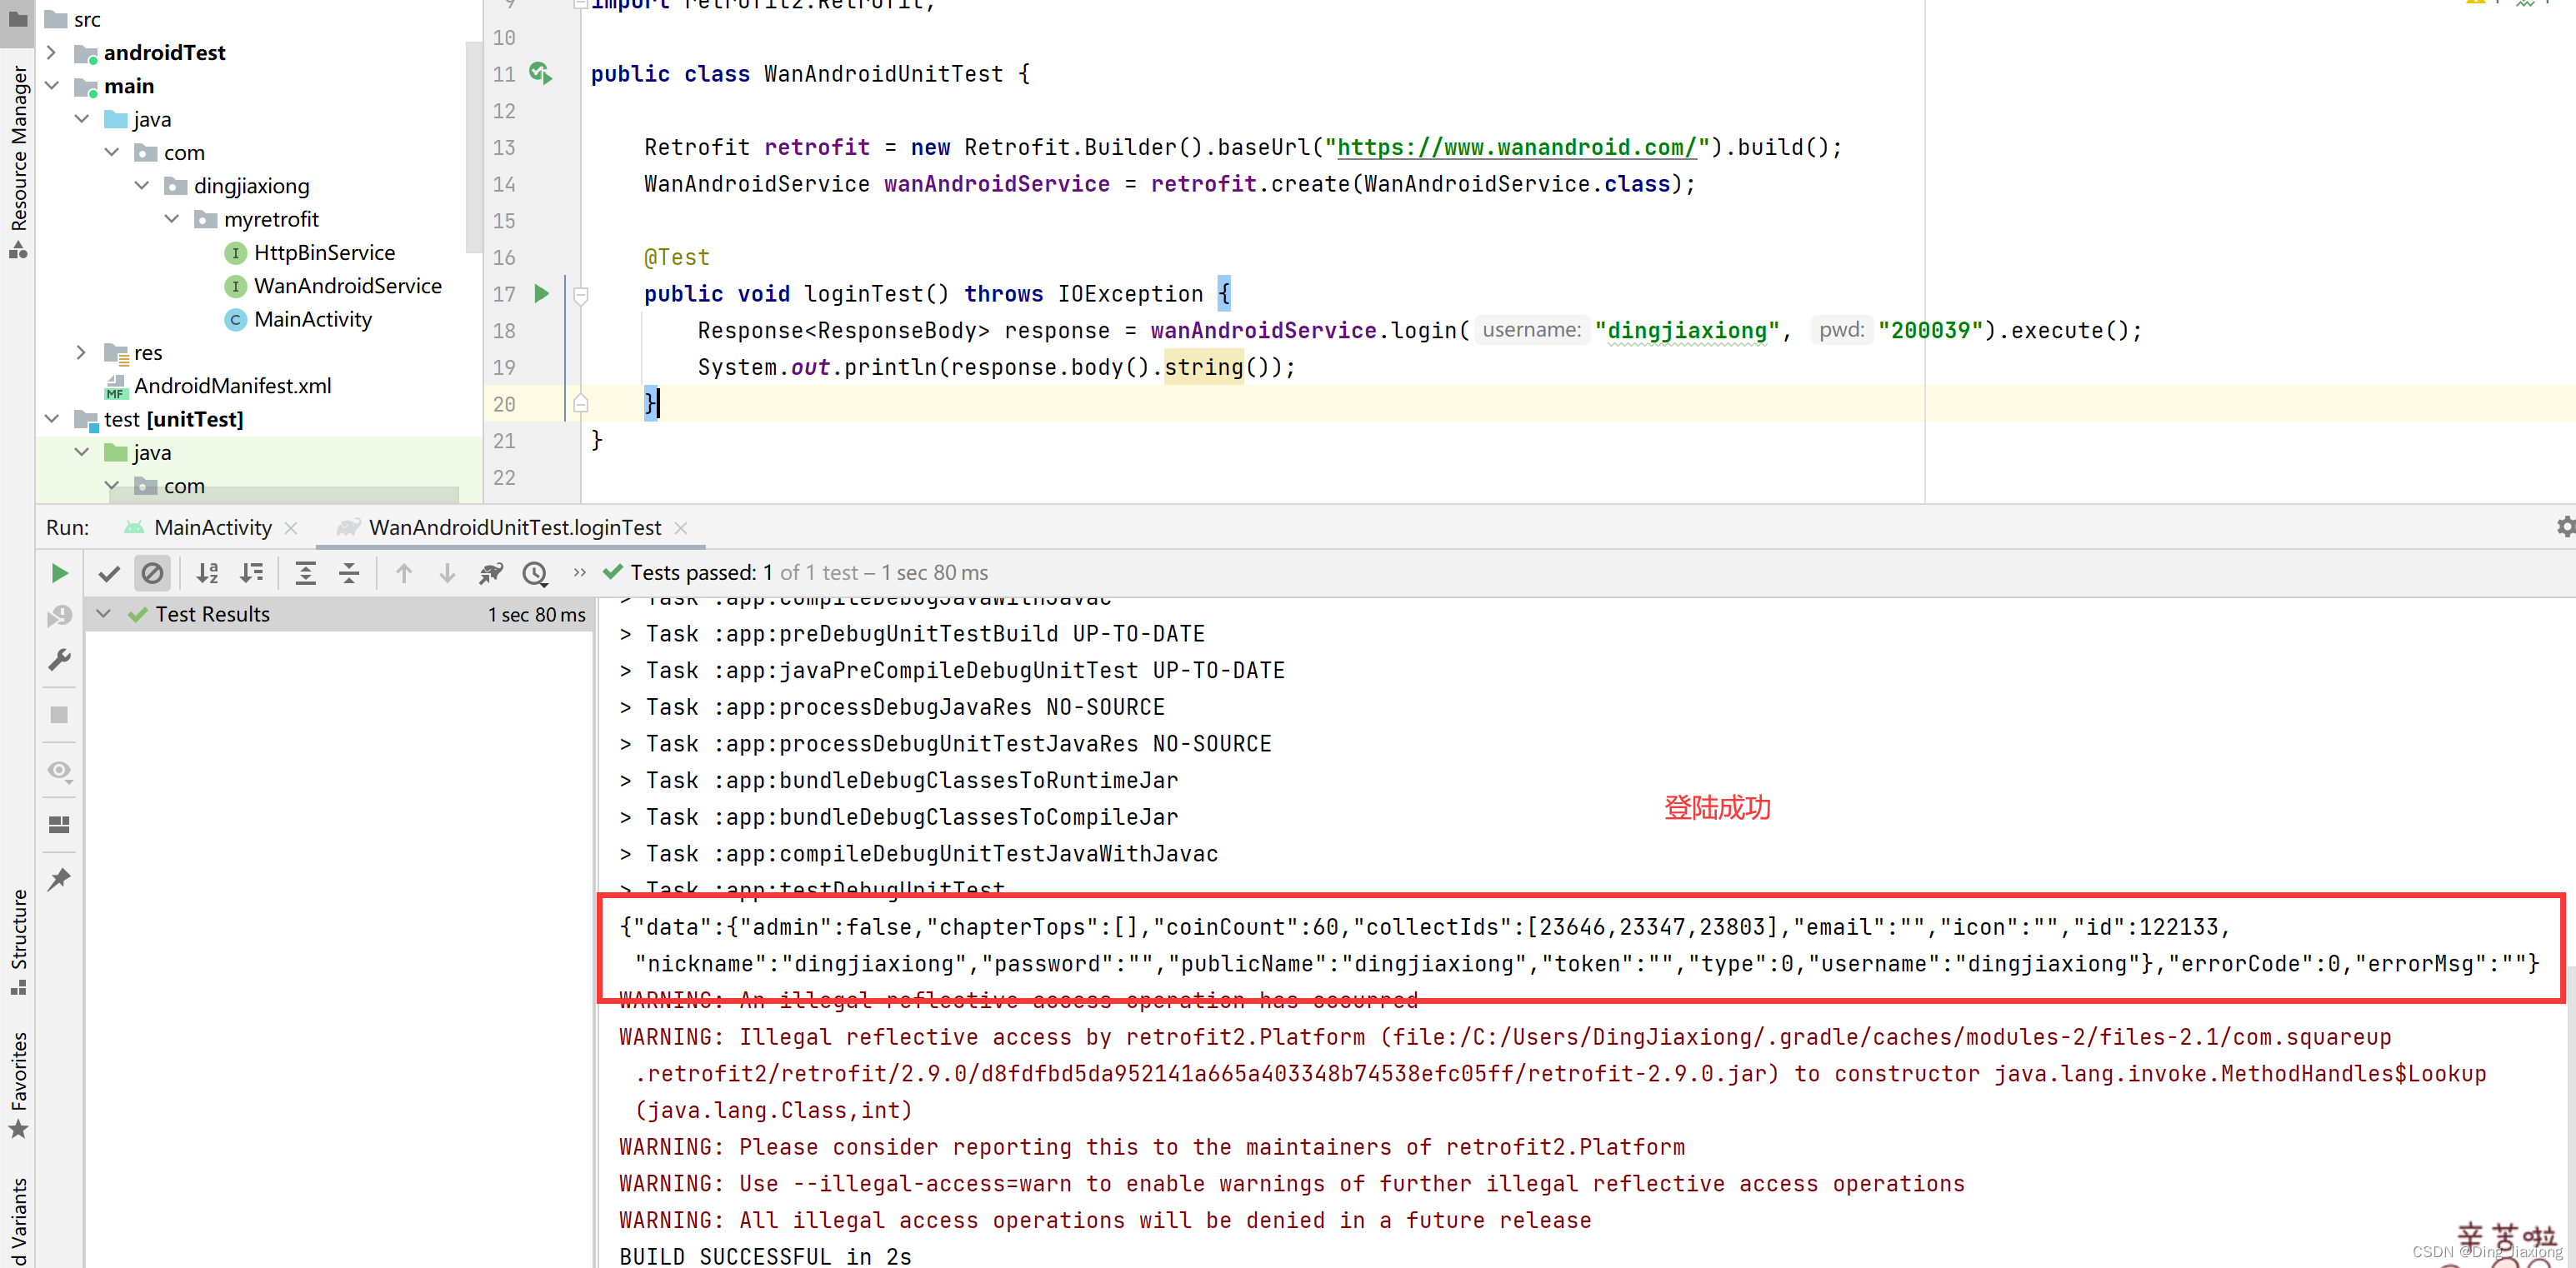Close the MainActivity run tab
Image resolution: width=2576 pixels, height=1268 pixels.
291,528
